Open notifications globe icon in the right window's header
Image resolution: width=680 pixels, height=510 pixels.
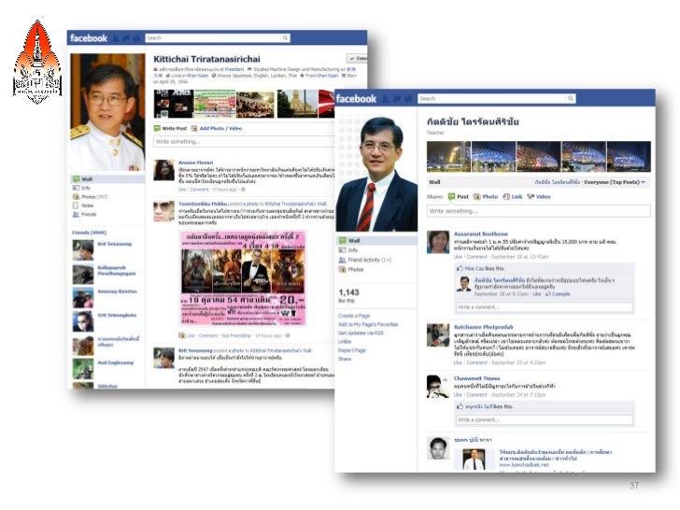407,99
